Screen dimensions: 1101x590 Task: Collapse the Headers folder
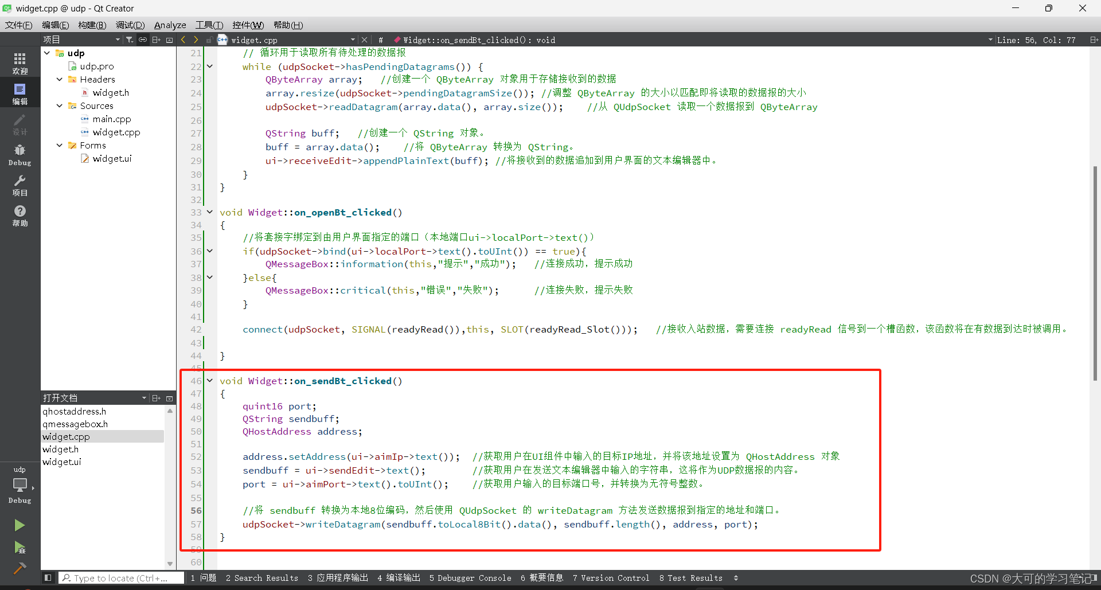pos(58,79)
